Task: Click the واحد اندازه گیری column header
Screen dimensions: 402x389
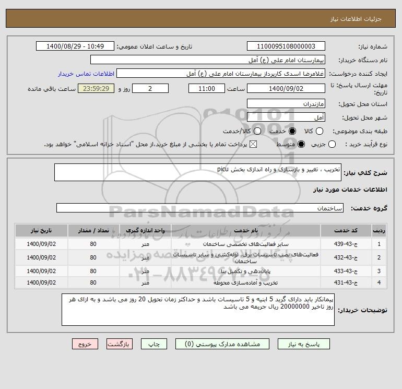Action: [x=145, y=230]
